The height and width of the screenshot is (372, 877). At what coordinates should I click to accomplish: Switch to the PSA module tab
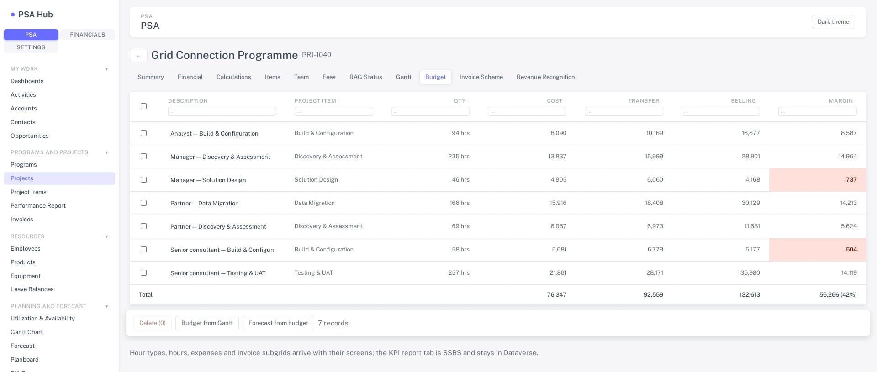pos(31,35)
